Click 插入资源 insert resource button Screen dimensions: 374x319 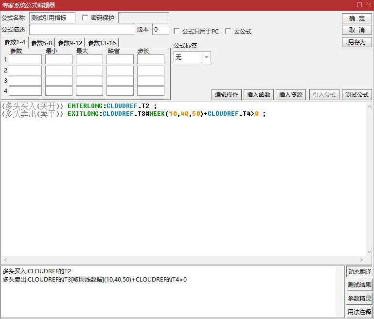click(291, 95)
